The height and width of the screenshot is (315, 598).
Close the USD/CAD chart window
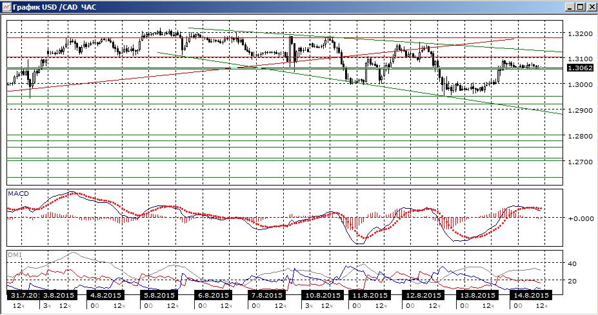pos(590,6)
